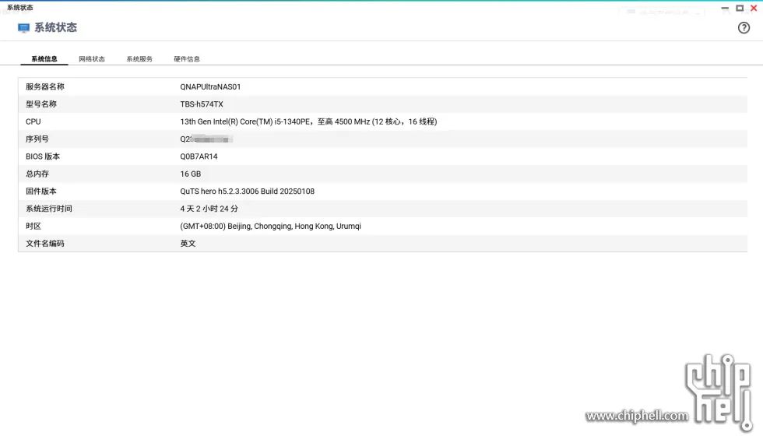
Task: Click the BIOS 版本 row label
Action: point(43,156)
